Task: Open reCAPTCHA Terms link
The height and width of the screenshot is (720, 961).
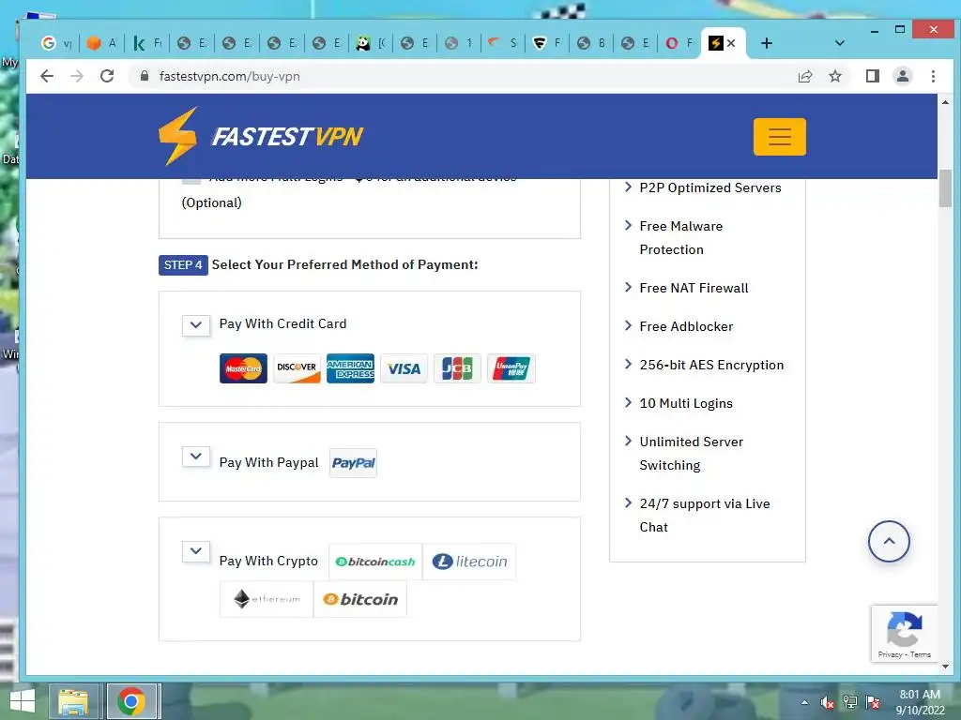Action: click(921, 654)
